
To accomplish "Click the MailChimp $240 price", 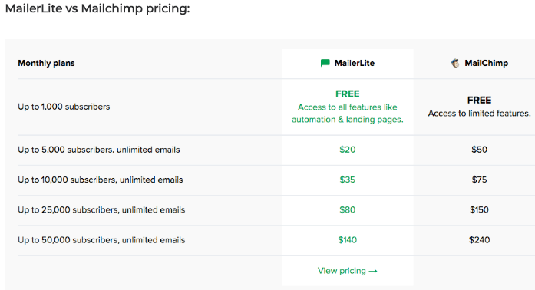I will pyautogui.click(x=479, y=240).
